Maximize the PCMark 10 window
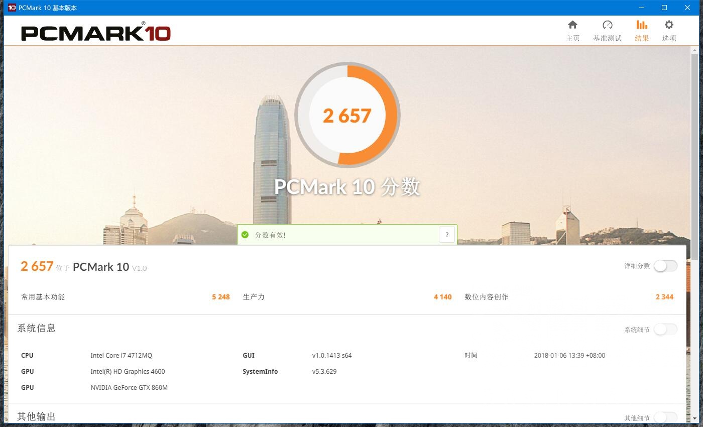This screenshot has height=427, width=703. pos(664,8)
